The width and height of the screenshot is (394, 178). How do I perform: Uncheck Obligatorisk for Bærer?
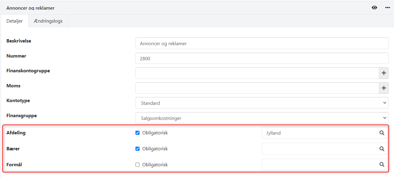pos(138,148)
